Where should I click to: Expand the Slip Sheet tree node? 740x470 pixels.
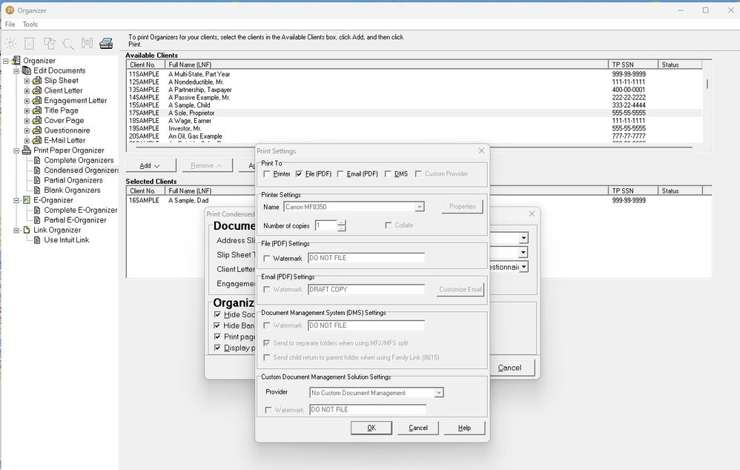pyautogui.click(x=26, y=81)
